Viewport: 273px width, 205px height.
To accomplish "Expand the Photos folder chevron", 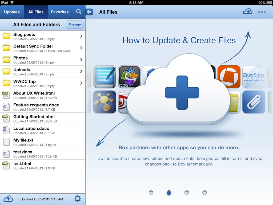I will point(81,60).
